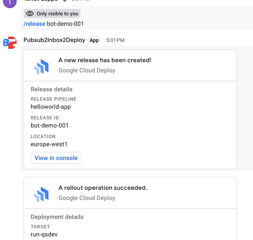Viewport: 253px width, 240px height.
Task: Click the Release details section title
Action: pos(52,89)
